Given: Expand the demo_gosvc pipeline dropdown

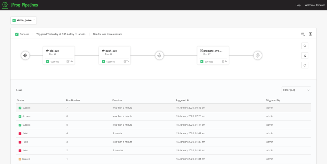Looking at the screenshot, I should click(x=24, y=20).
